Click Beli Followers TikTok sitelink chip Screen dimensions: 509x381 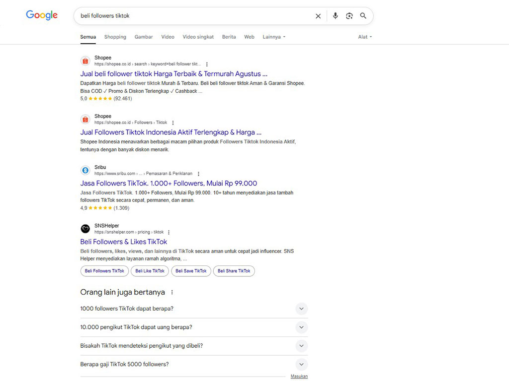[x=104, y=271]
